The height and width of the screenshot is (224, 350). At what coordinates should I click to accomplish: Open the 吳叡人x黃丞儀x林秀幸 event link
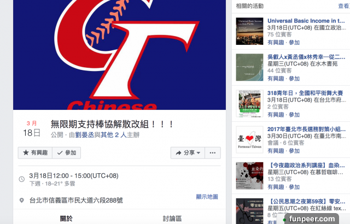(x=306, y=57)
